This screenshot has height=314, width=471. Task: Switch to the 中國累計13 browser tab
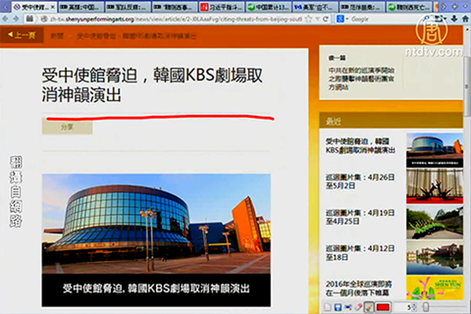click(268, 7)
